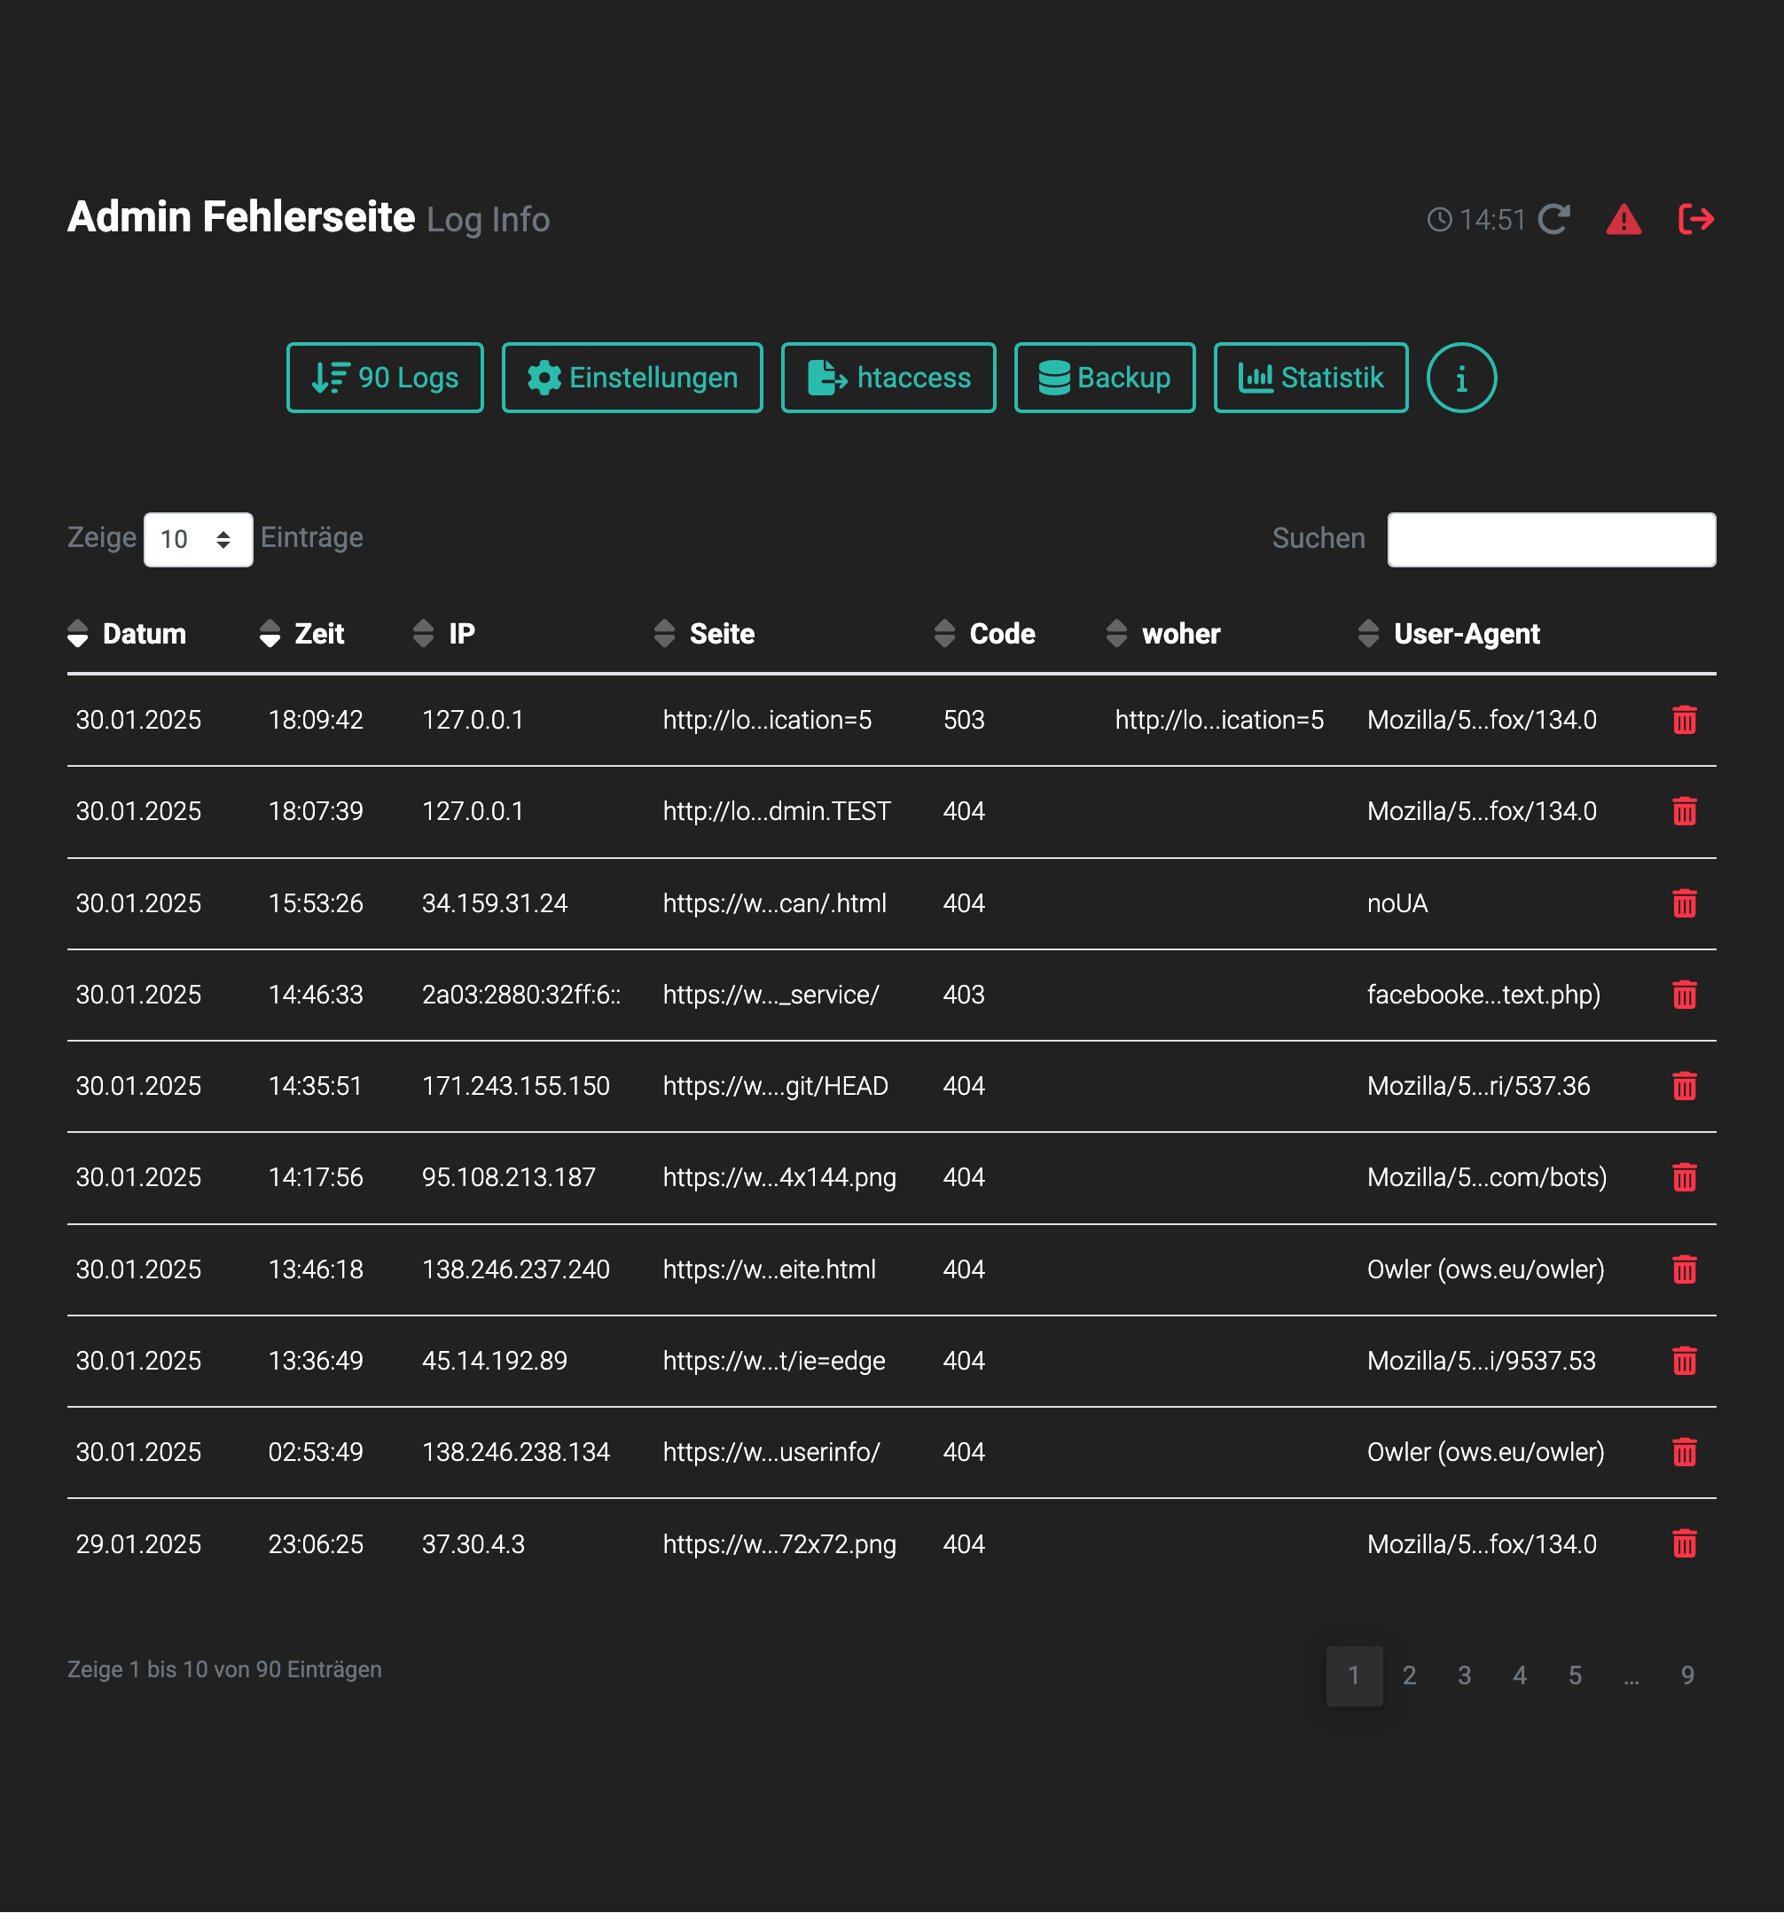Open the htaccess export button

(888, 379)
